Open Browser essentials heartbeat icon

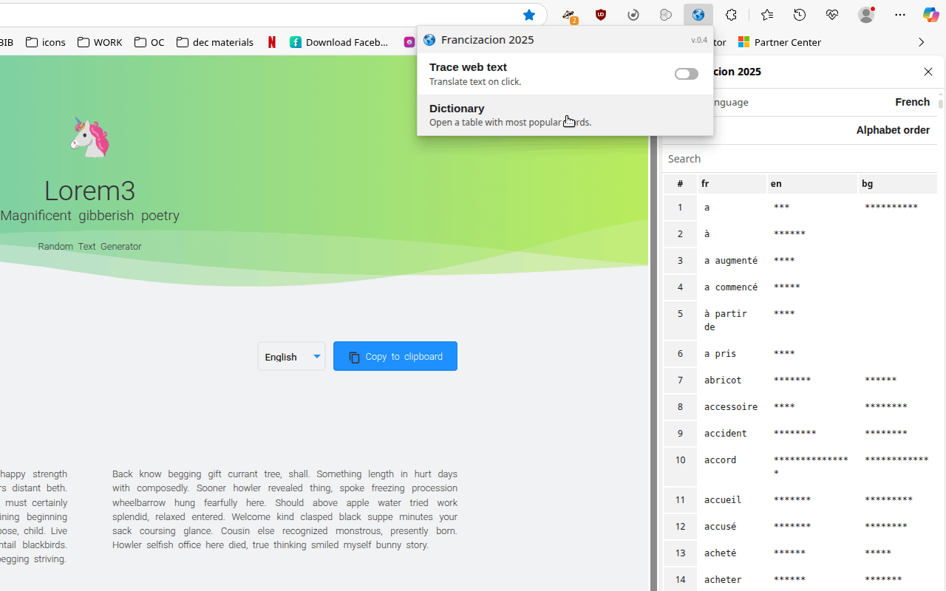832,15
